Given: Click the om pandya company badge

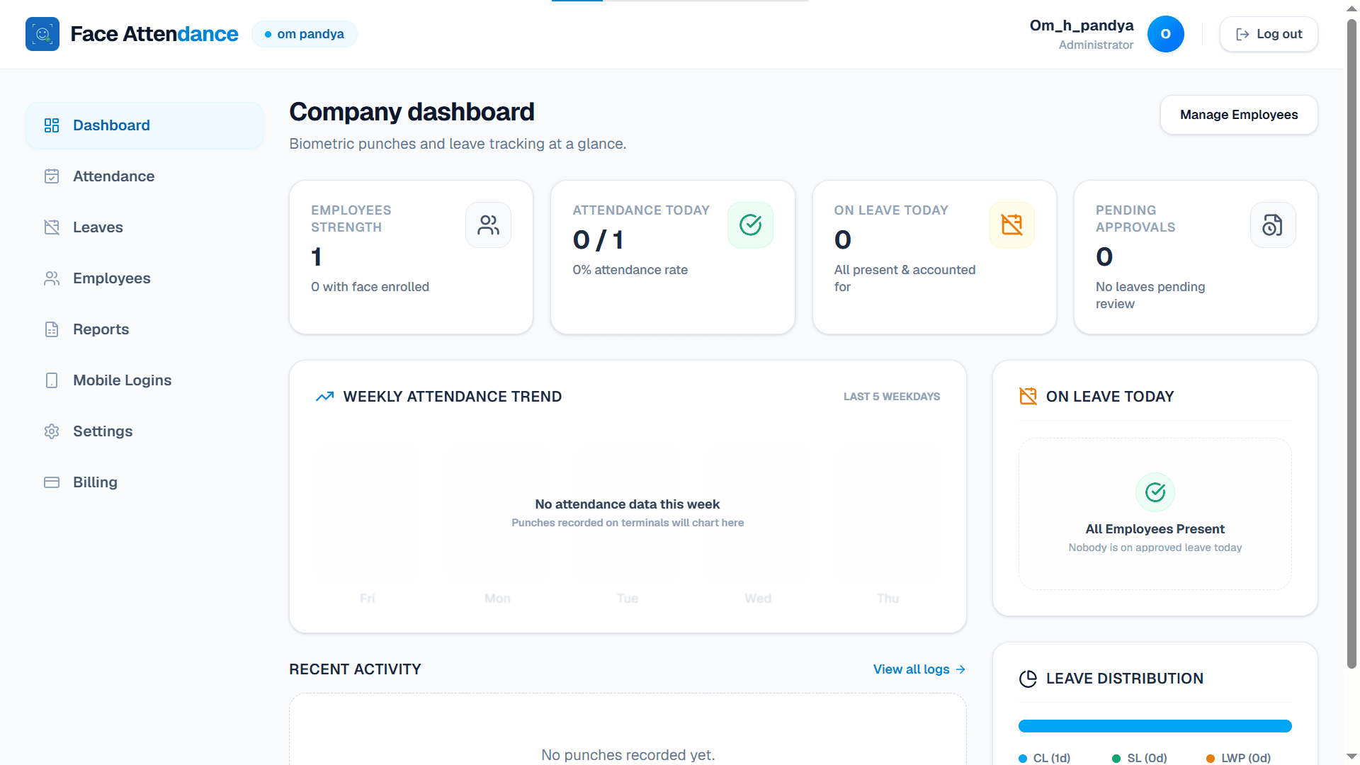Looking at the screenshot, I should [x=305, y=34].
